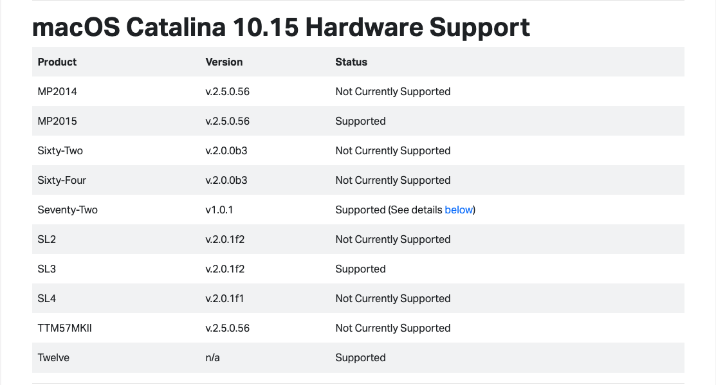Image resolution: width=716 pixels, height=385 pixels.
Task: Select the SL3 product cell
Action: 46,269
